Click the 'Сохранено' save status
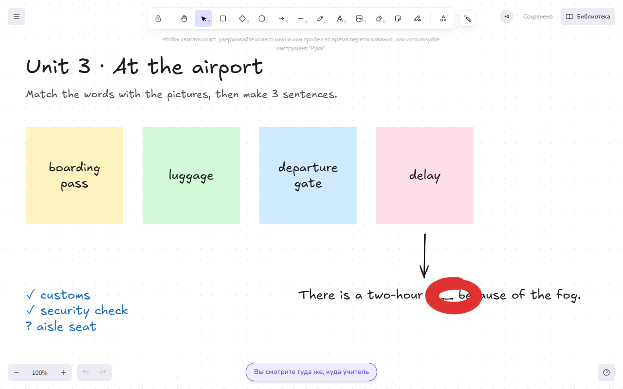The image size is (623, 389). [538, 17]
